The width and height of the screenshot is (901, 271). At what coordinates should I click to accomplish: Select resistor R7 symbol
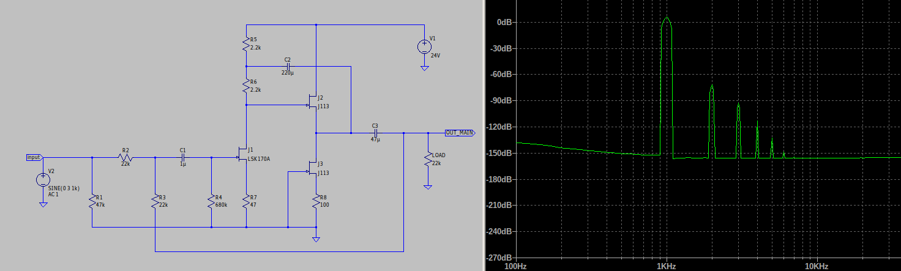tap(246, 201)
